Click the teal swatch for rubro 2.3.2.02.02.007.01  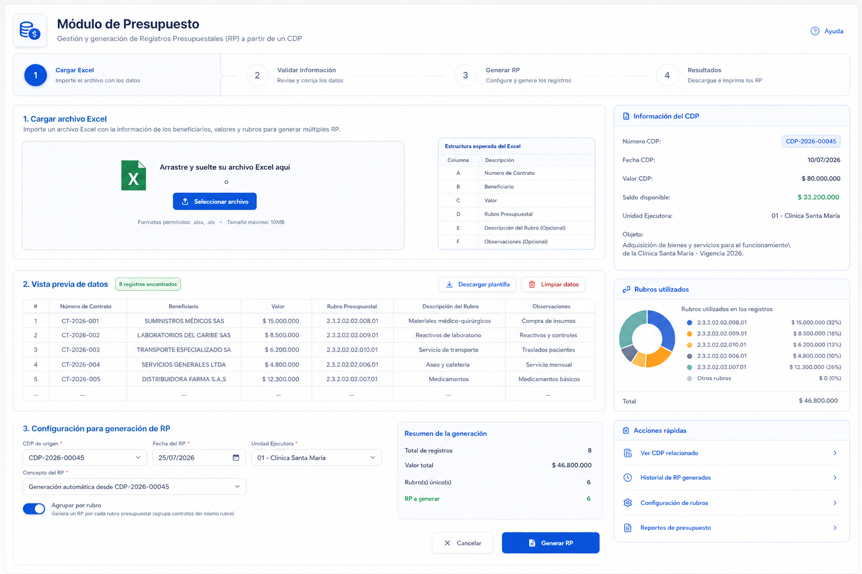tap(690, 367)
